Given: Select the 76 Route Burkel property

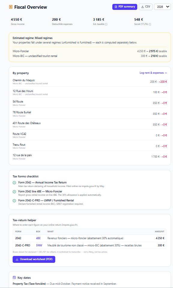Looking at the screenshot, I should 90,114.
